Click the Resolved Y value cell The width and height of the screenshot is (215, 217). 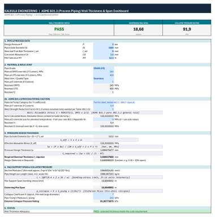pos(104,123)
